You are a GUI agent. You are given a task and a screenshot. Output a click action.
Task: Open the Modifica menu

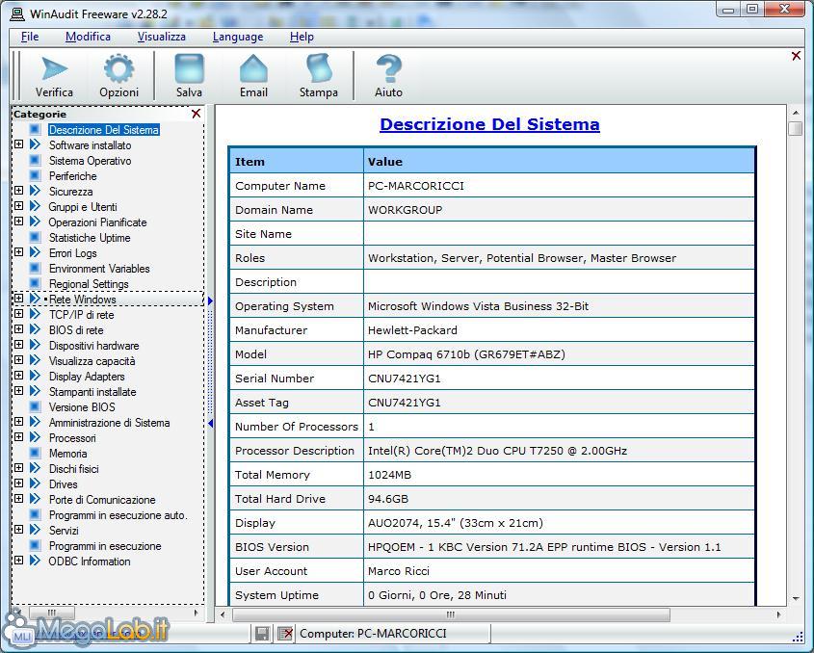[x=88, y=37]
